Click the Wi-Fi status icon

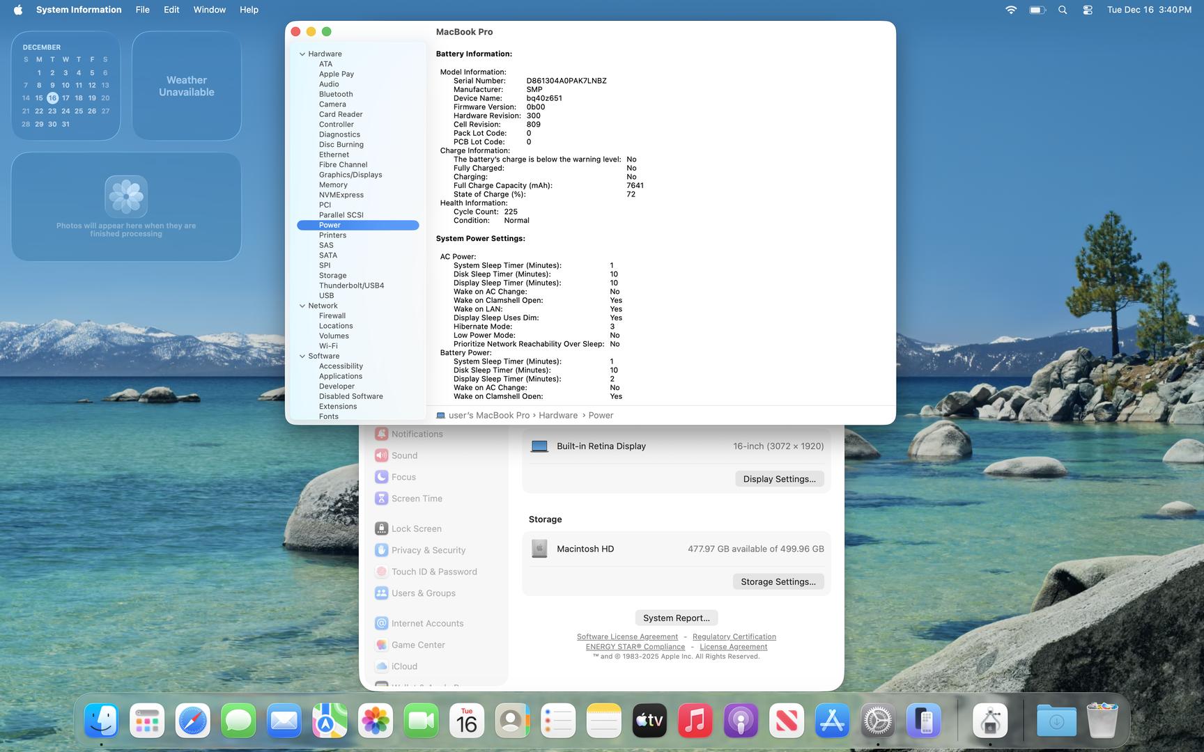point(1010,10)
